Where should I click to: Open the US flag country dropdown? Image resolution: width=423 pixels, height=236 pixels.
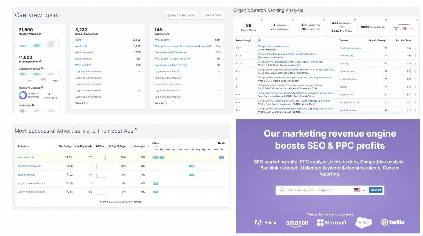click(x=360, y=190)
